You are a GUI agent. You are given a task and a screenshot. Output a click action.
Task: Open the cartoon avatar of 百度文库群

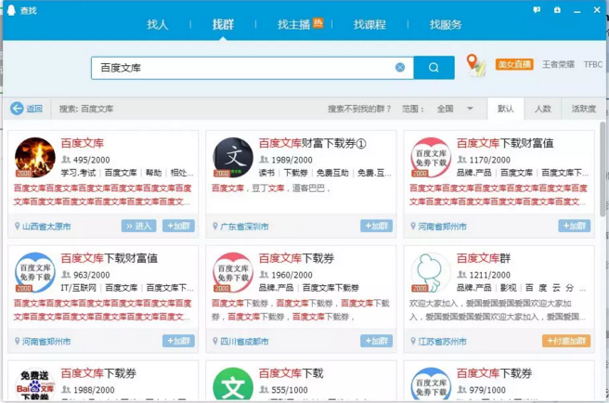(431, 272)
